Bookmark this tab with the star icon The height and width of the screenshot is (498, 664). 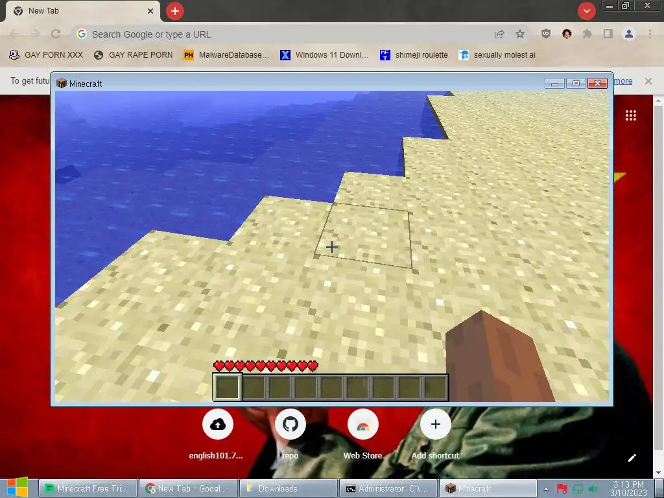pyautogui.click(x=520, y=34)
